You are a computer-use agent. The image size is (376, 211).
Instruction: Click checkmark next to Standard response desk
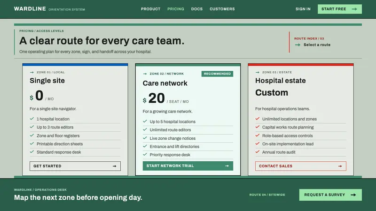tap(32, 151)
